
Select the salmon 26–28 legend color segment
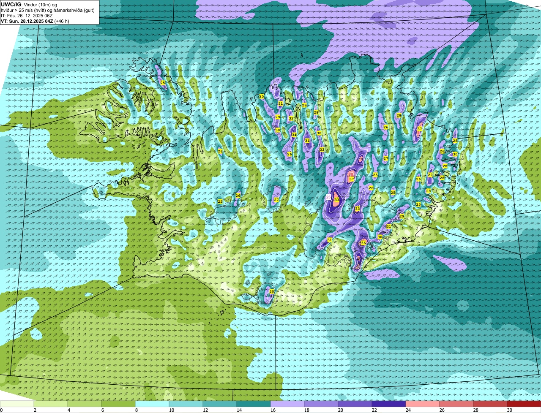[x=456, y=404]
